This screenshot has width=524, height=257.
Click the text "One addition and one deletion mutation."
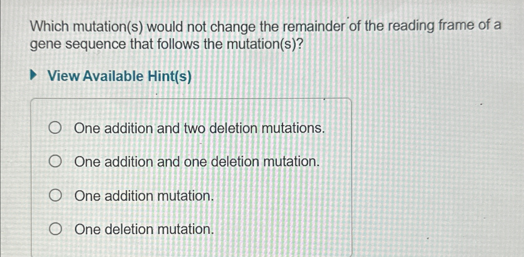click(196, 162)
